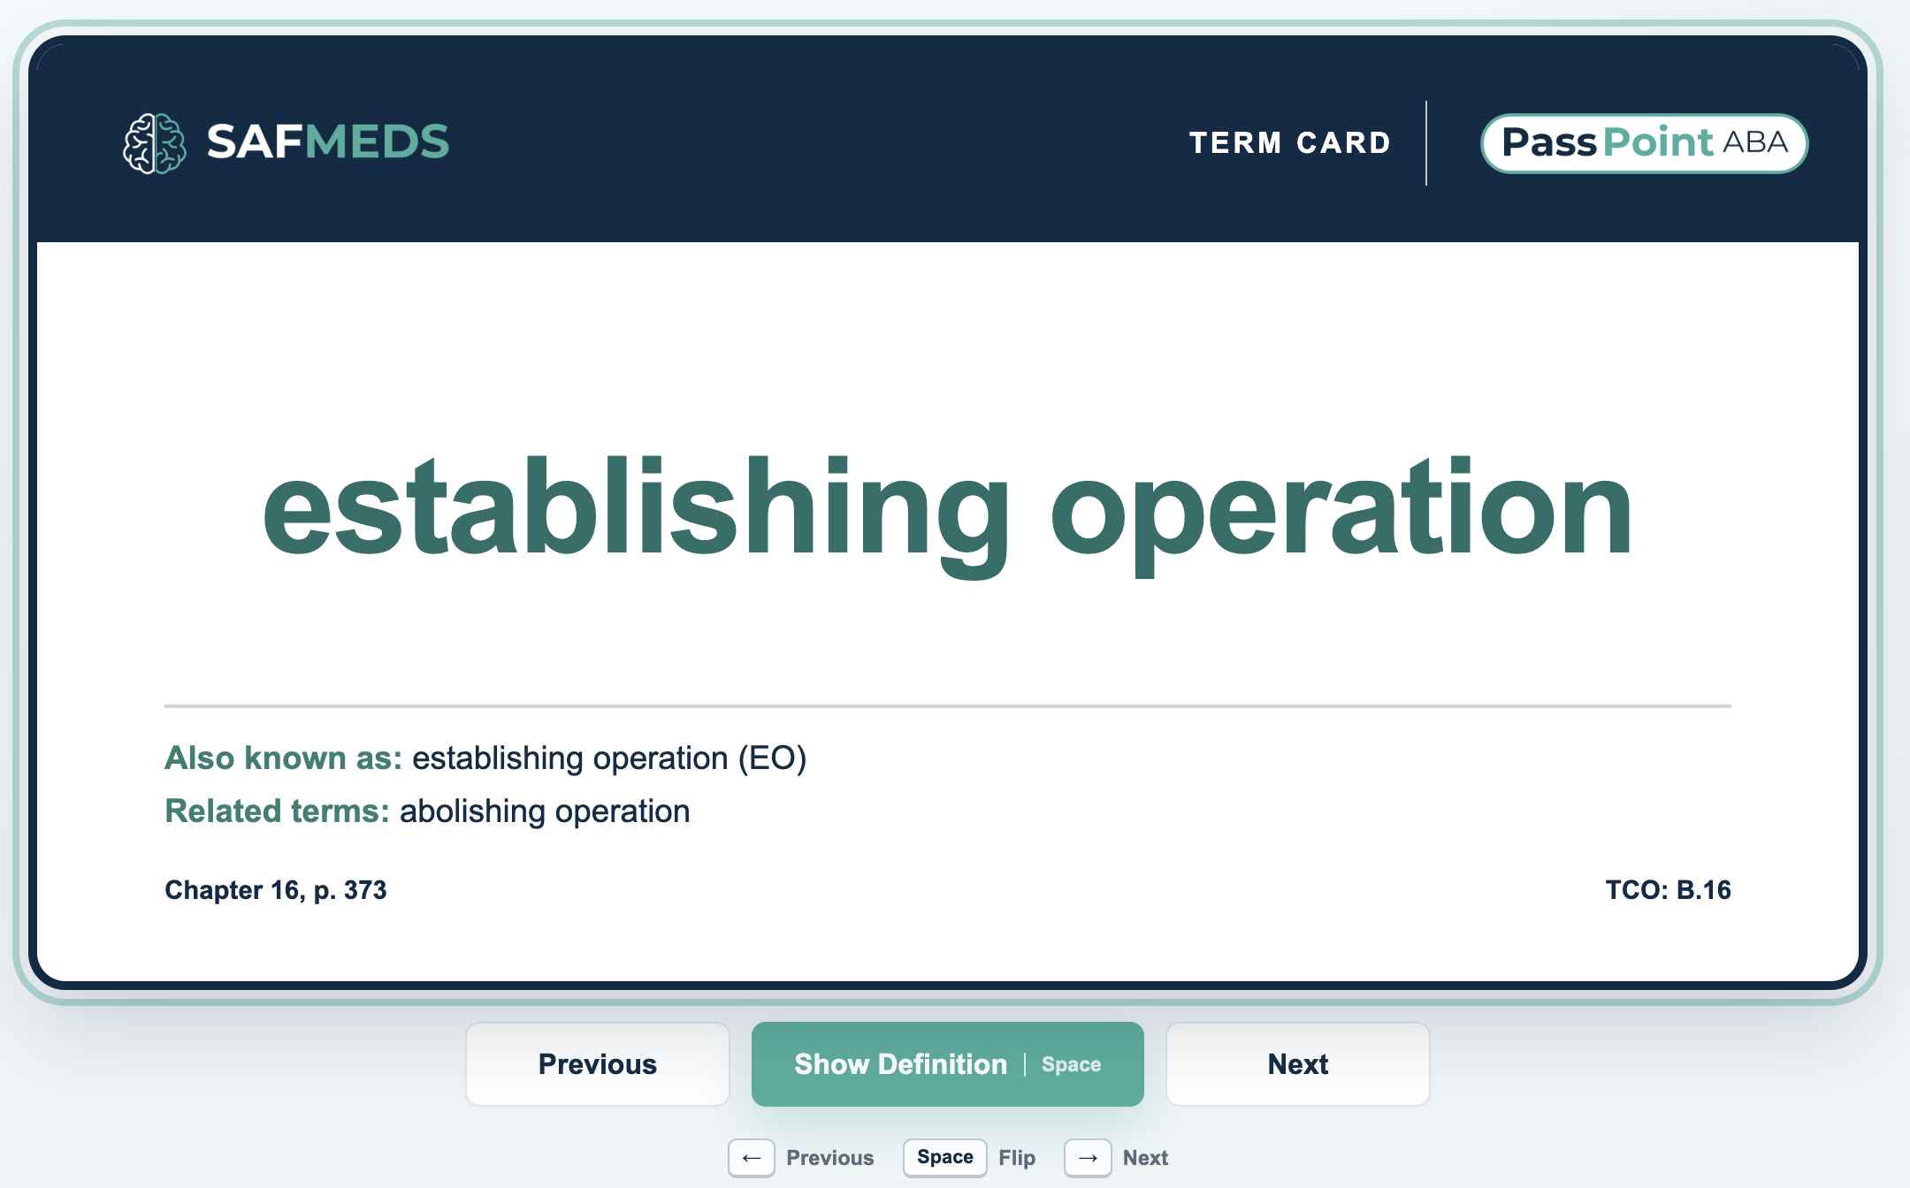Screen dimensions: 1910x1188
Task: Click the 'Next' shortcut hint label
Action: click(x=1145, y=1158)
